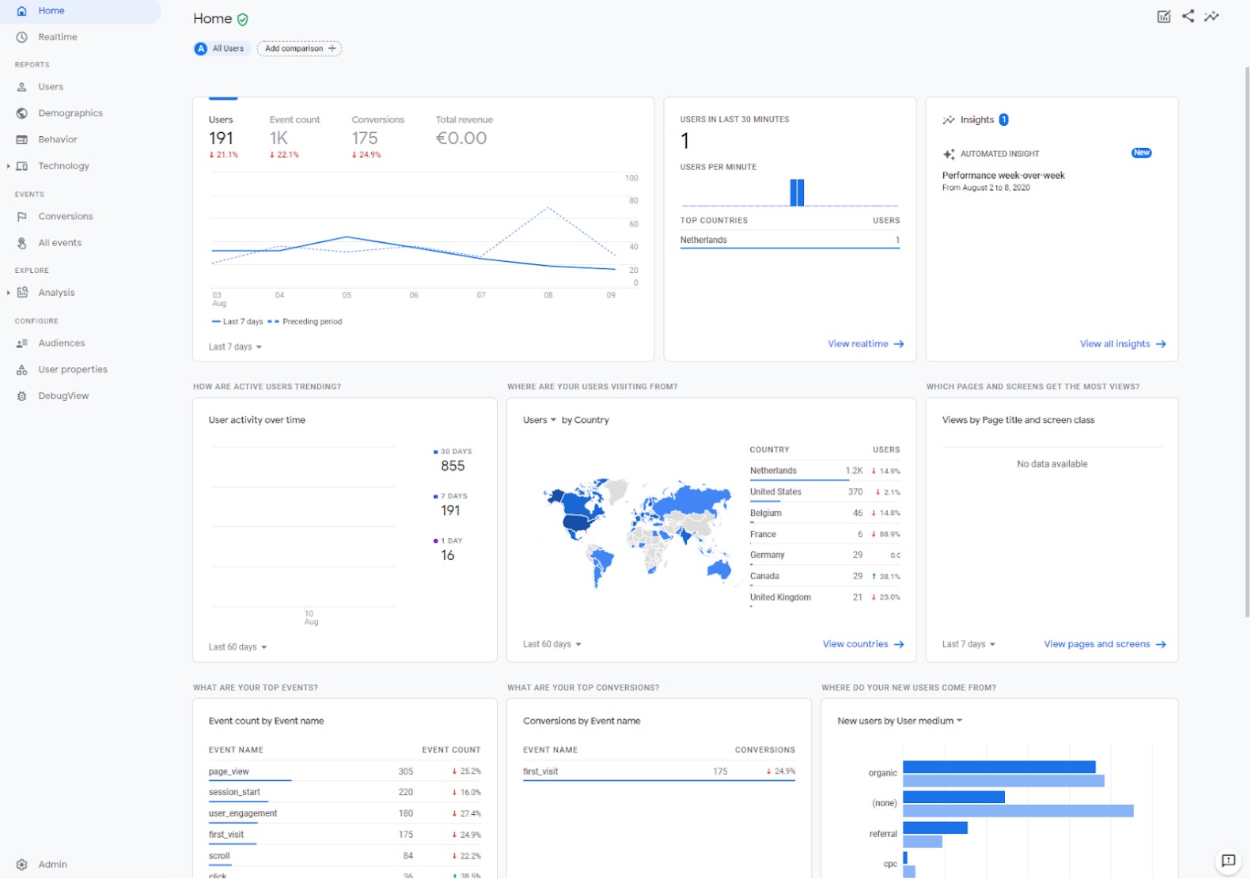Open Demographics globe icon in sidebar
This screenshot has width=1251, height=879.
pyautogui.click(x=22, y=113)
